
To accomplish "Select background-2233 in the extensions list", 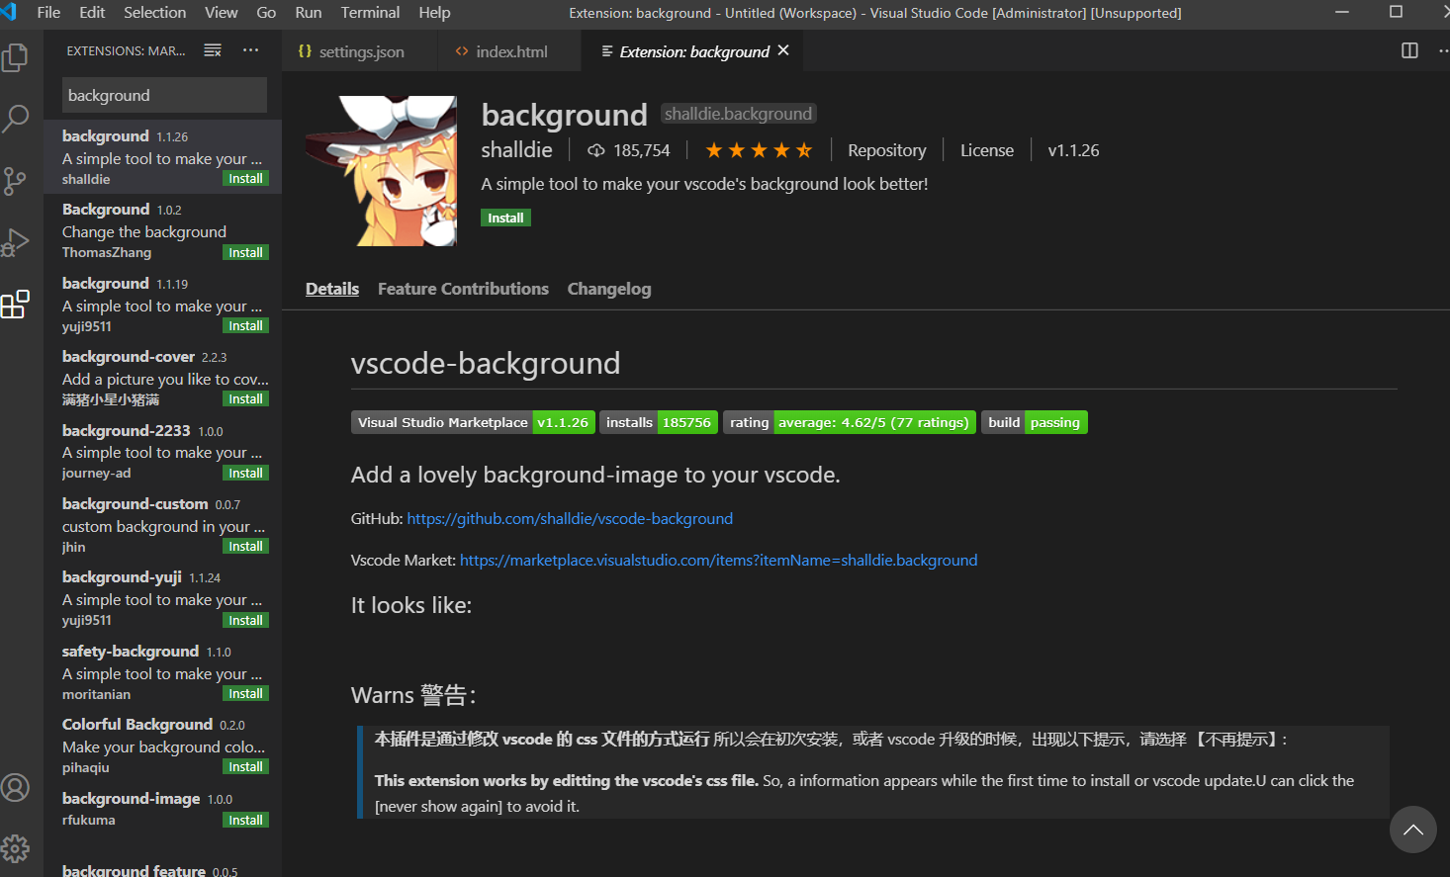I will (163, 451).
